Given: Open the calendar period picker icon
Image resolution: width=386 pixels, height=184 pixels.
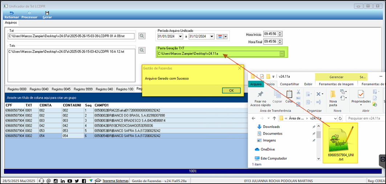Looking at the screenshot, I should [219, 36].
